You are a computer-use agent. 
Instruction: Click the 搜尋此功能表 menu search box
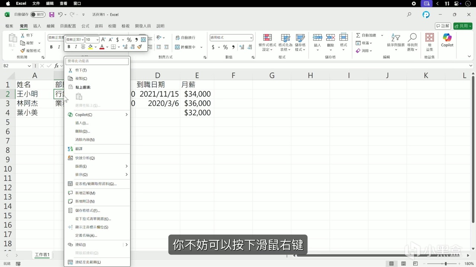[97, 61]
